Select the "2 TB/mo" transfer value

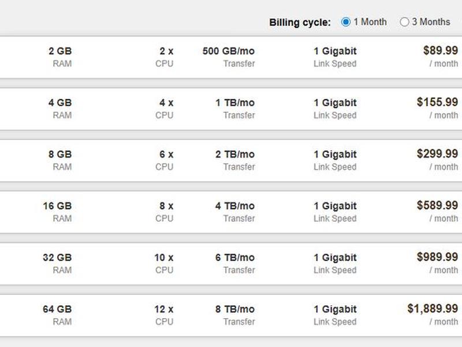point(235,154)
